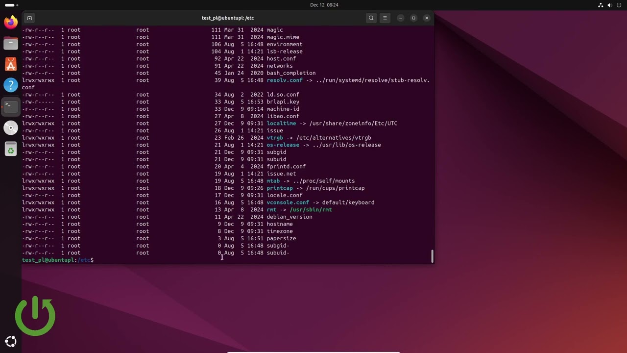Viewport: 627px width, 353px height.
Task: Open new tab in terminal
Action: click(29, 18)
